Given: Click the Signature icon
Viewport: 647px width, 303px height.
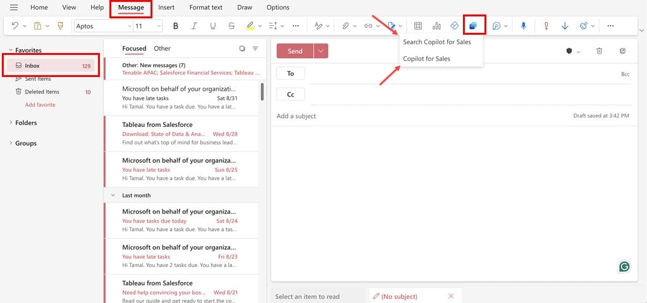Looking at the screenshot, I should point(391,26).
